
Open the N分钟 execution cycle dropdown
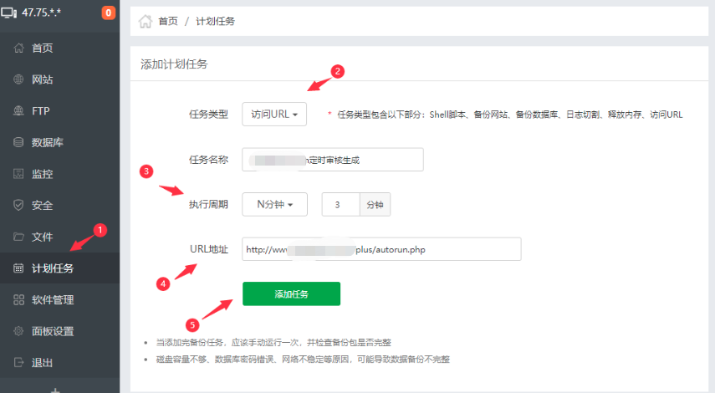[274, 204]
